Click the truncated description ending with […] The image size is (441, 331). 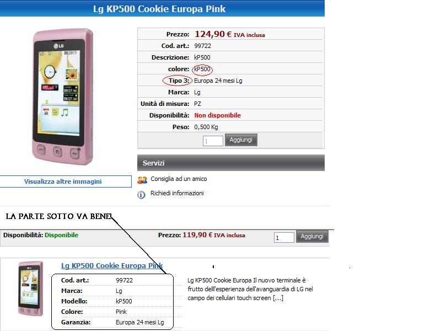point(250,289)
